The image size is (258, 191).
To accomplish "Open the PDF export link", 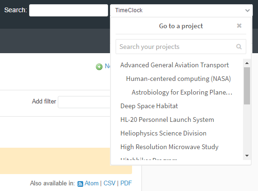I will (x=126, y=183).
